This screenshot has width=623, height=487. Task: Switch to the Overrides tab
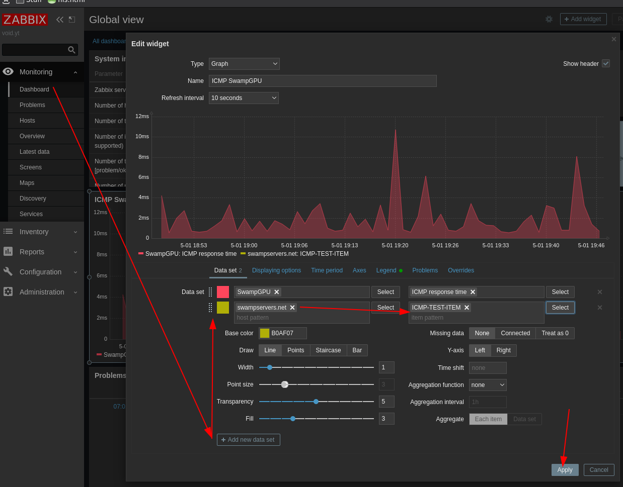(x=461, y=270)
